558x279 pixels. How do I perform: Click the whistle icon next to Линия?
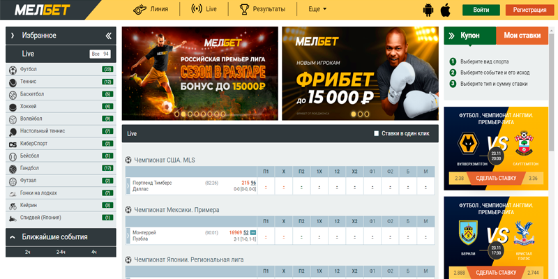(x=139, y=9)
